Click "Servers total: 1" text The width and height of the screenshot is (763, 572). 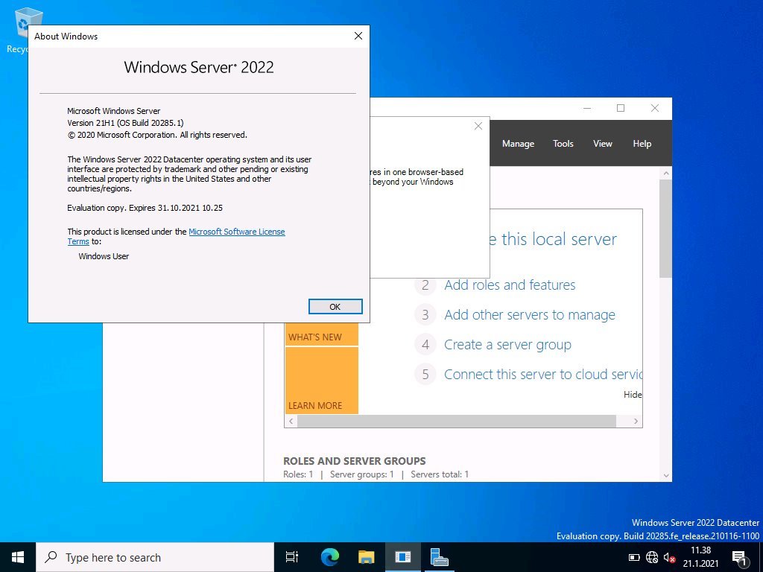point(440,474)
